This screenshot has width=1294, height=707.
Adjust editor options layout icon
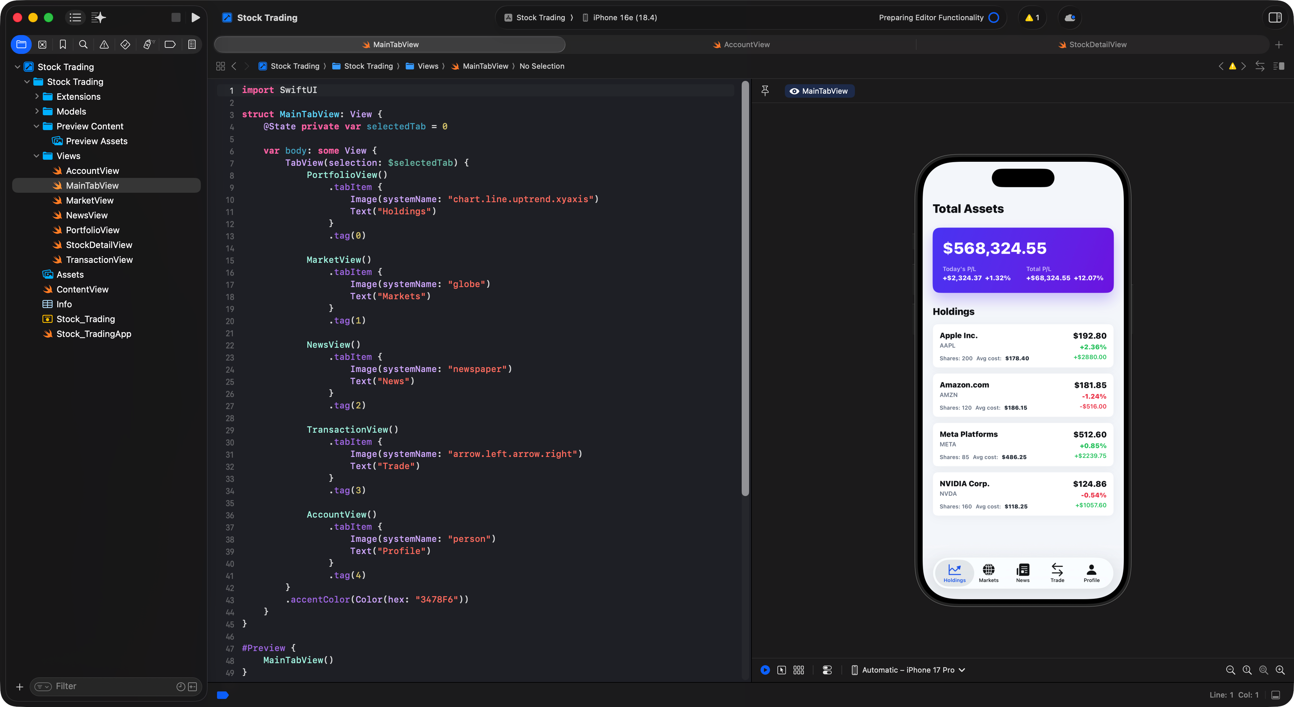point(1278,66)
